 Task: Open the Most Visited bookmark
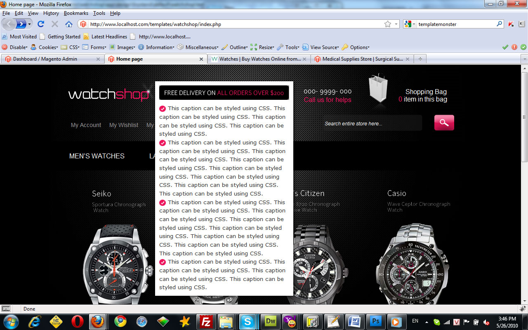point(19,36)
